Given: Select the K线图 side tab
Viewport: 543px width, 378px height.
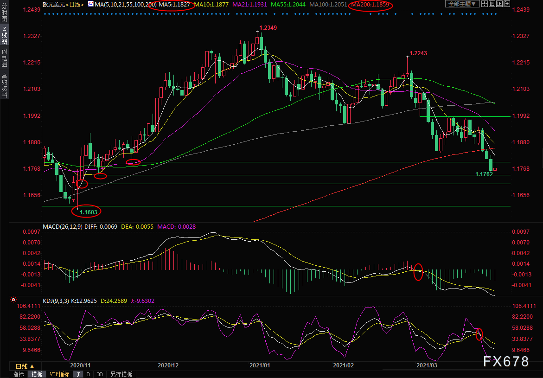Looking at the screenshot, I should click(4, 38).
